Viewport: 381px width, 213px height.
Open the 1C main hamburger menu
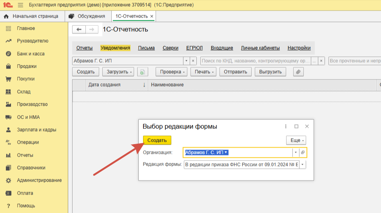pyautogui.click(x=20, y=5)
